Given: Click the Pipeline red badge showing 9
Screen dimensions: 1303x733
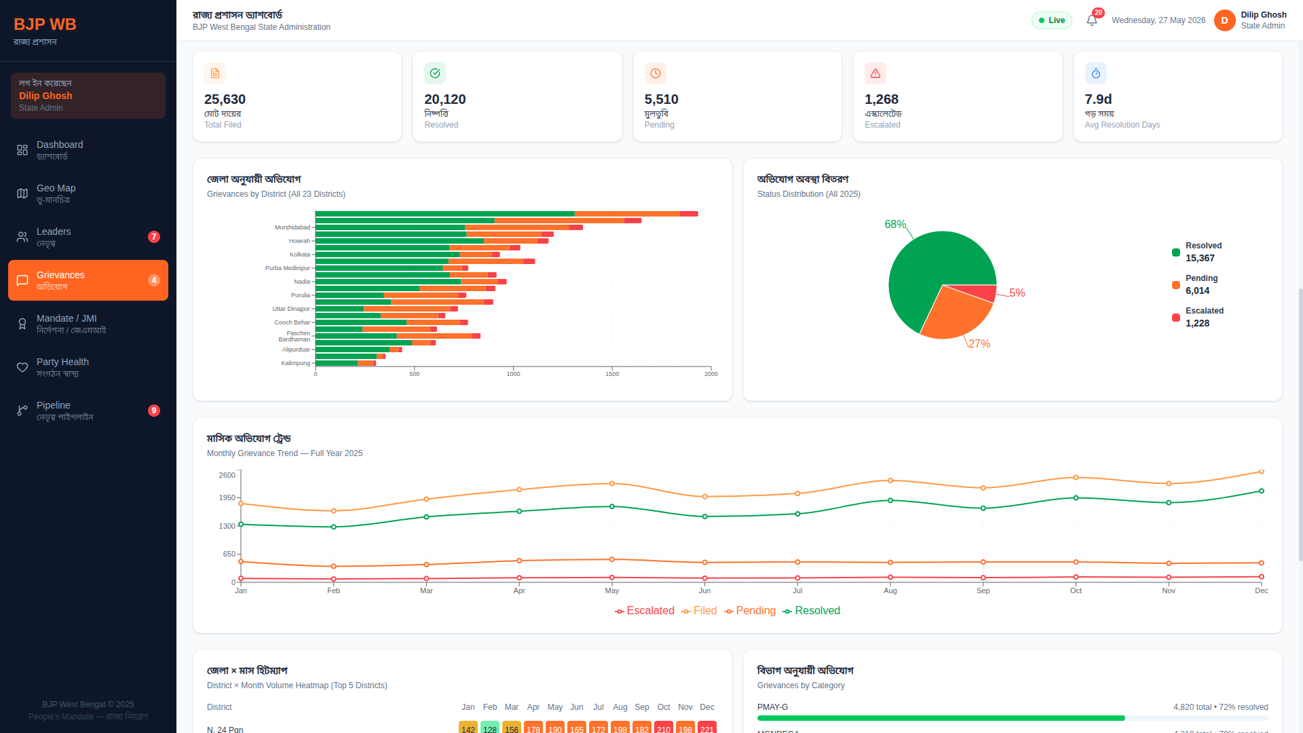Looking at the screenshot, I should 154,411.
